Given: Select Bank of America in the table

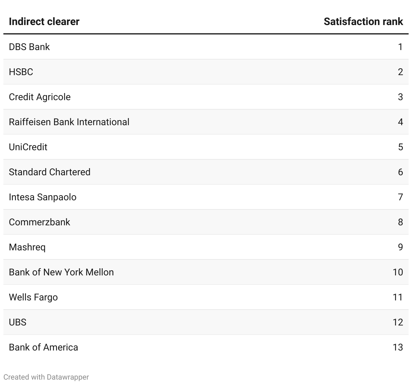Looking at the screenshot, I should [x=43, y=347].
